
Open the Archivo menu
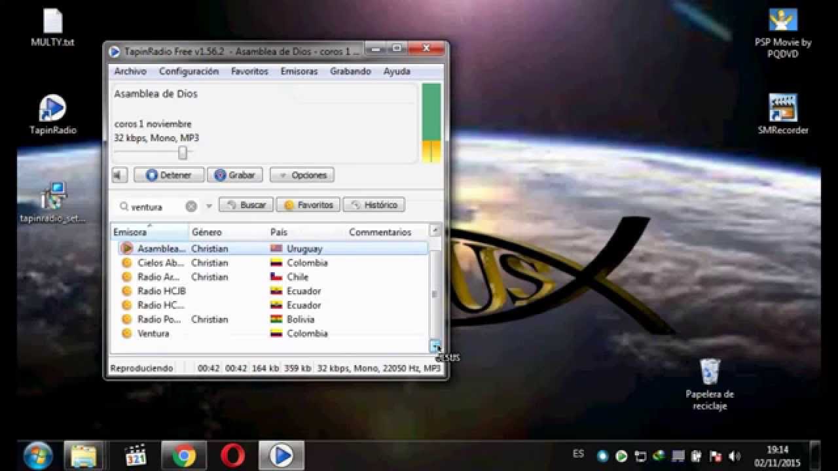pos(130,71)
